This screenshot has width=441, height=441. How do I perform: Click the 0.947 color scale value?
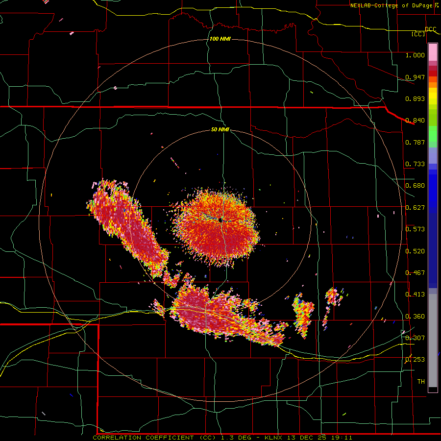coord(415,77)
